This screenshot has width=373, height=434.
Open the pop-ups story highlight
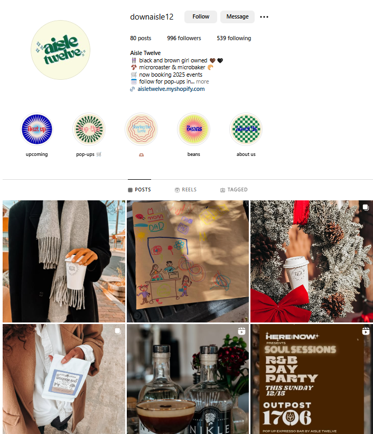click(89, 130)
